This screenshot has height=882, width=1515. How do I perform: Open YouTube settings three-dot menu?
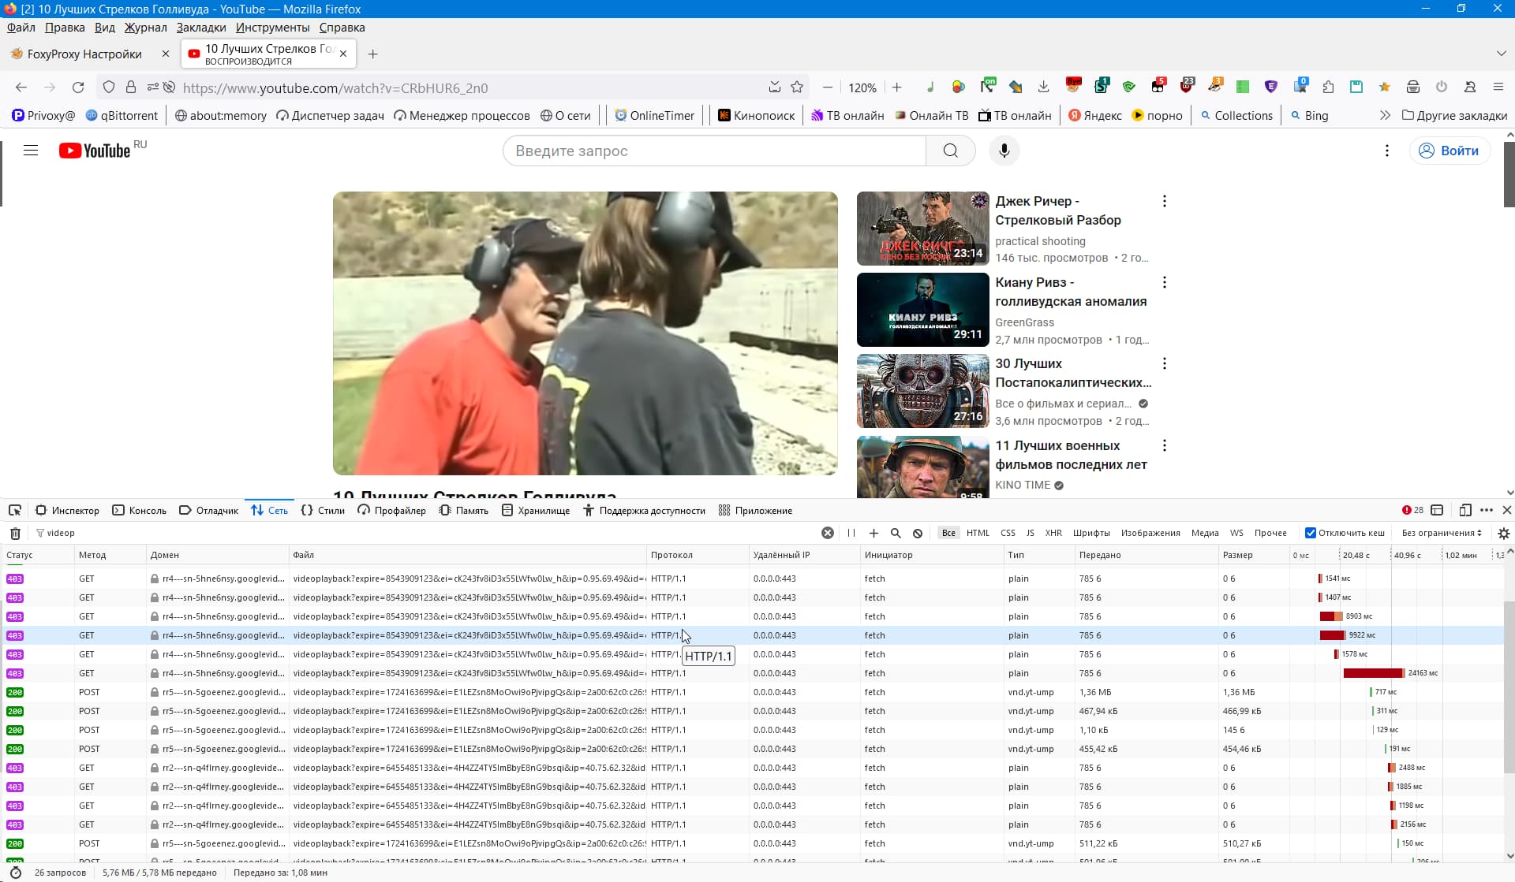(x=1386, y=151)
